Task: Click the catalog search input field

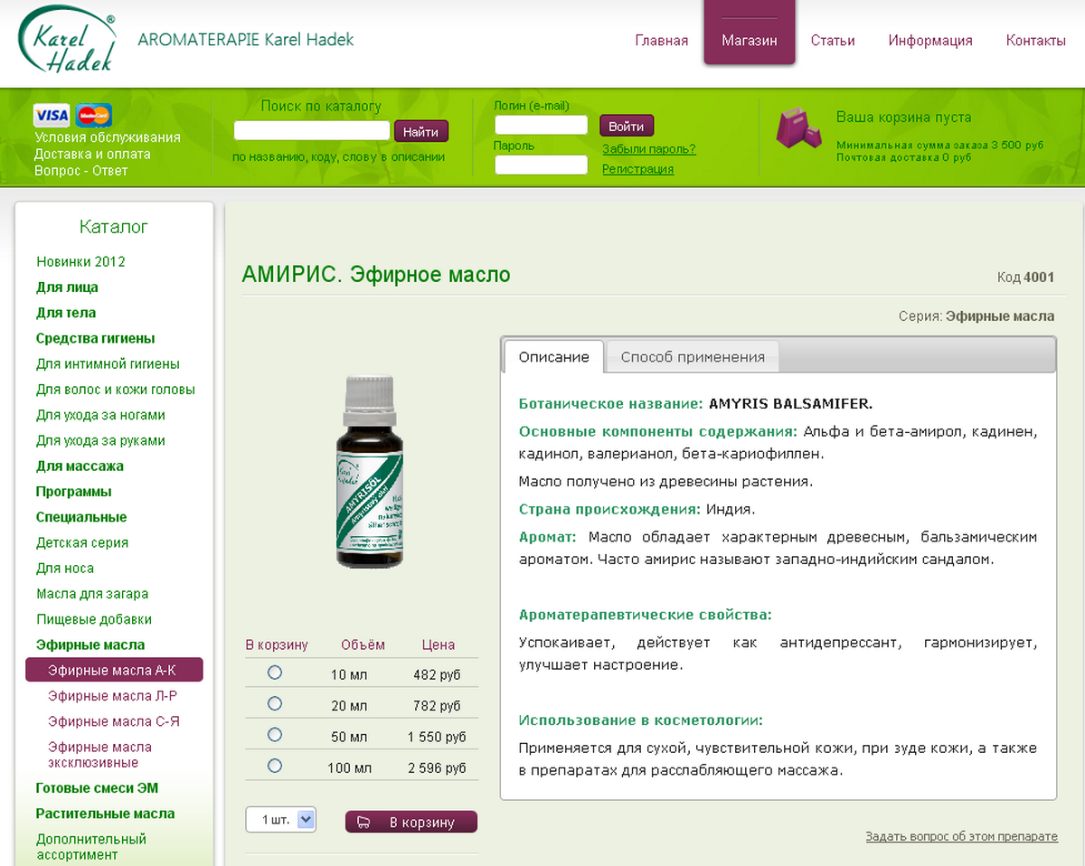Action: (x=312, y=131)
